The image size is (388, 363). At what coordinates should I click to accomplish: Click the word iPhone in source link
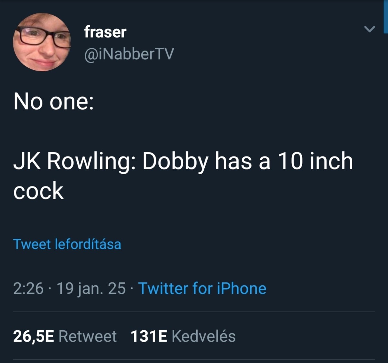tap(242, 288)
